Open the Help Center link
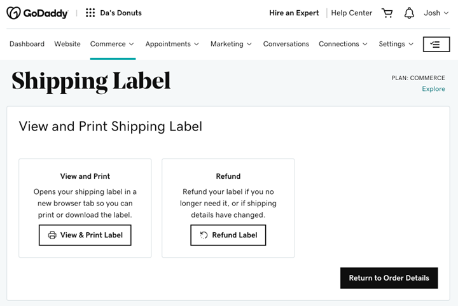 tap(351, 13)
